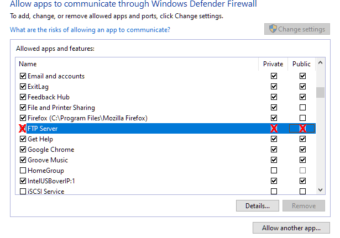Open the risks of allowing an app link
The height and width of the screenshot is (238, 340).
click(x=90, y=29)
